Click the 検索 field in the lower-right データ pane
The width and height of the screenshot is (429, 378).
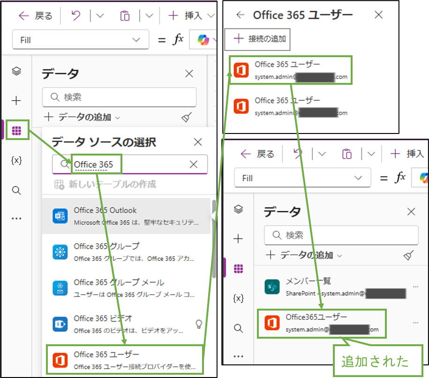341,235
